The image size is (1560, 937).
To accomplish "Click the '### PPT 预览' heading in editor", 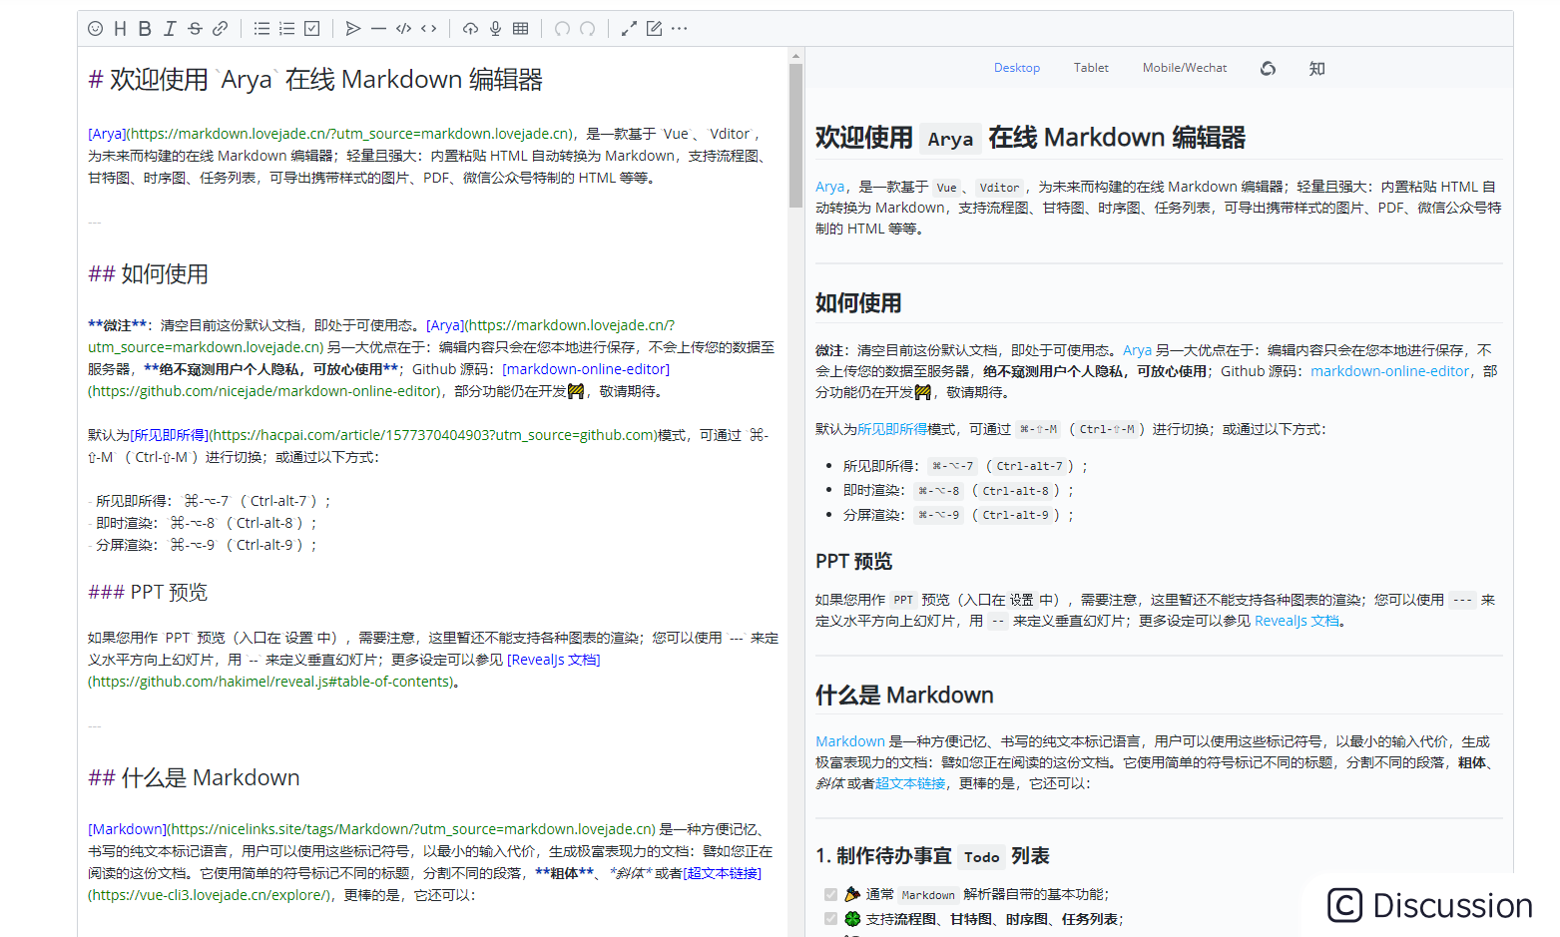I will coord(148,593).
